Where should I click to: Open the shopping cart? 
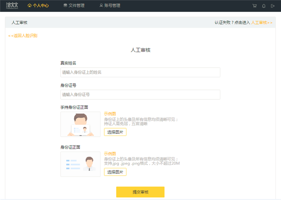point(255,6)
